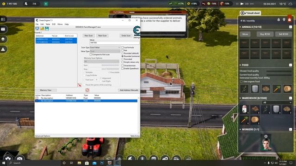Tick Compare to first scan checkbox
This screenshot has height=166, width=296.
tap(91, 54)
